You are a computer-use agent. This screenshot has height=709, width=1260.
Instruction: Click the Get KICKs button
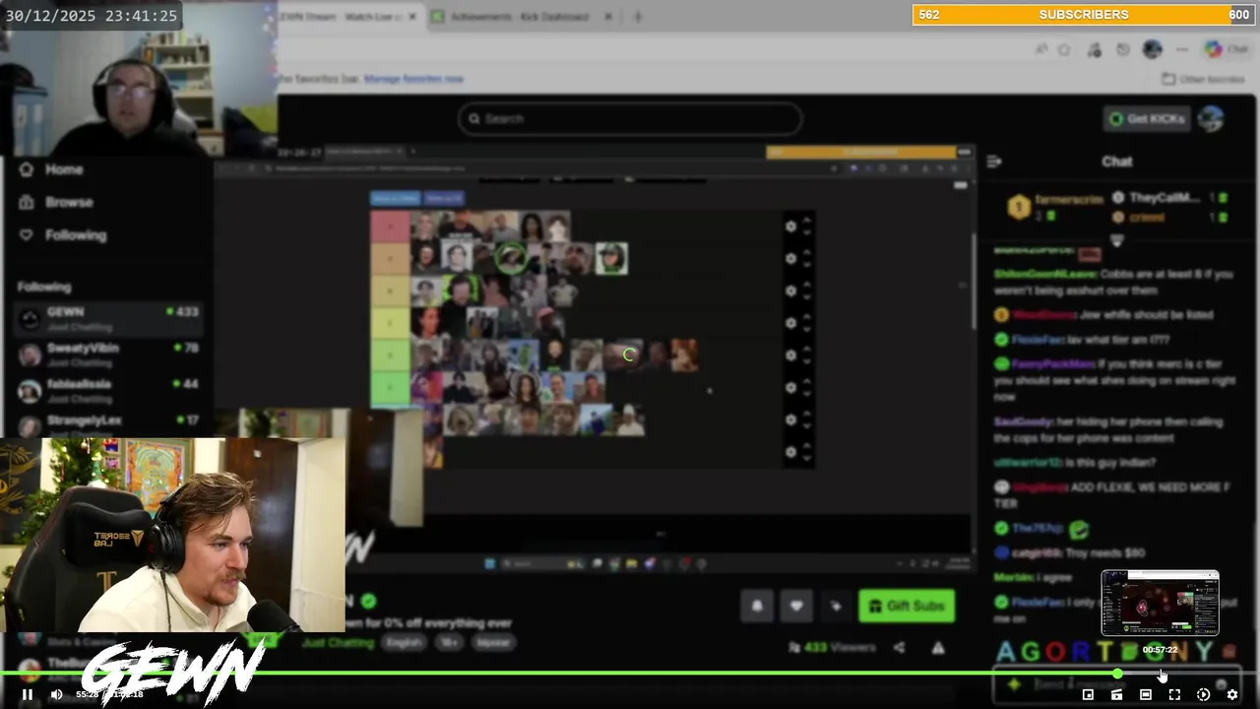click(1148, 118)
